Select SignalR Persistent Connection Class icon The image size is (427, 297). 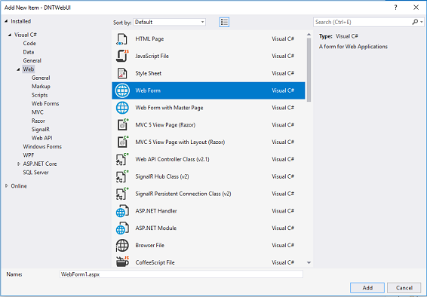click(121, 194)
